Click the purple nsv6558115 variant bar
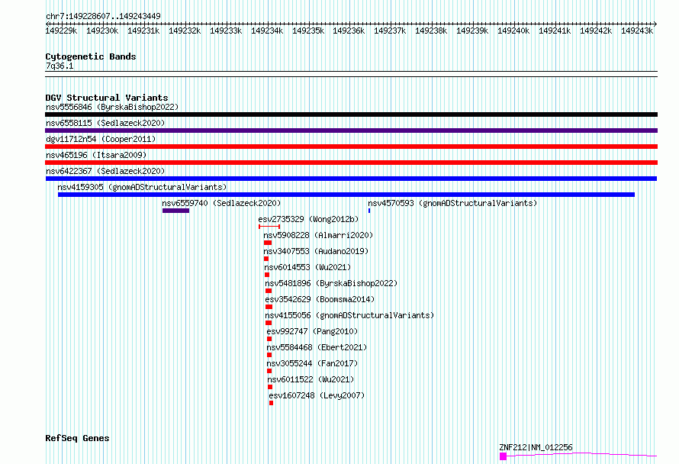Screen dimensions: 679x464 tap(351, 130)
